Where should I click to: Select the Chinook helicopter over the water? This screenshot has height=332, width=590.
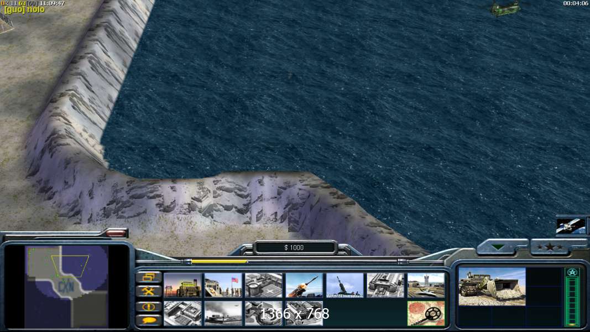pyautogui.click(x=505, y=8)
